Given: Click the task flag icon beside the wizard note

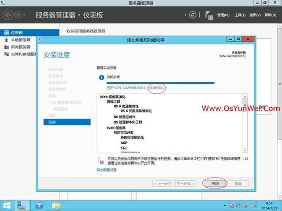Looking at the screenshot, I should pos(100,160).
